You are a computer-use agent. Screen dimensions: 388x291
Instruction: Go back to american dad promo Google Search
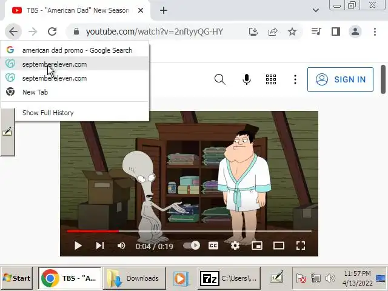tap(75, 50)
